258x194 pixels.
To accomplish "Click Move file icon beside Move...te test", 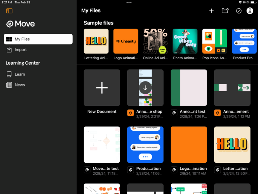I will click(x=87, y=170).
